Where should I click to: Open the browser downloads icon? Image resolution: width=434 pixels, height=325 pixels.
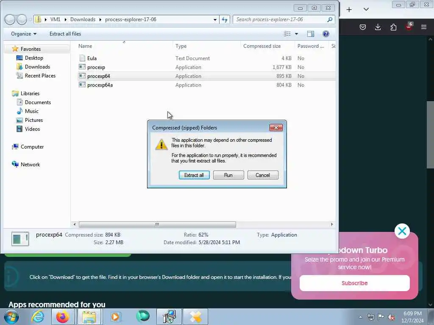pos(378,27)
